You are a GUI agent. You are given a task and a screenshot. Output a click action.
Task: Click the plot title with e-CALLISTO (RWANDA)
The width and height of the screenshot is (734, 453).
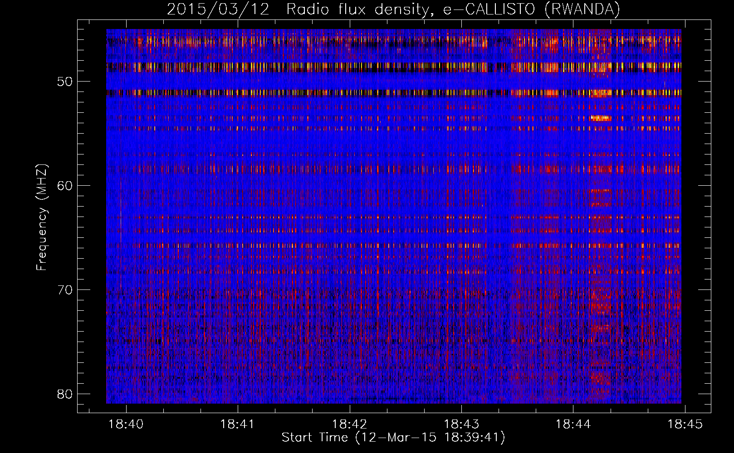click(x=393, y=10)
